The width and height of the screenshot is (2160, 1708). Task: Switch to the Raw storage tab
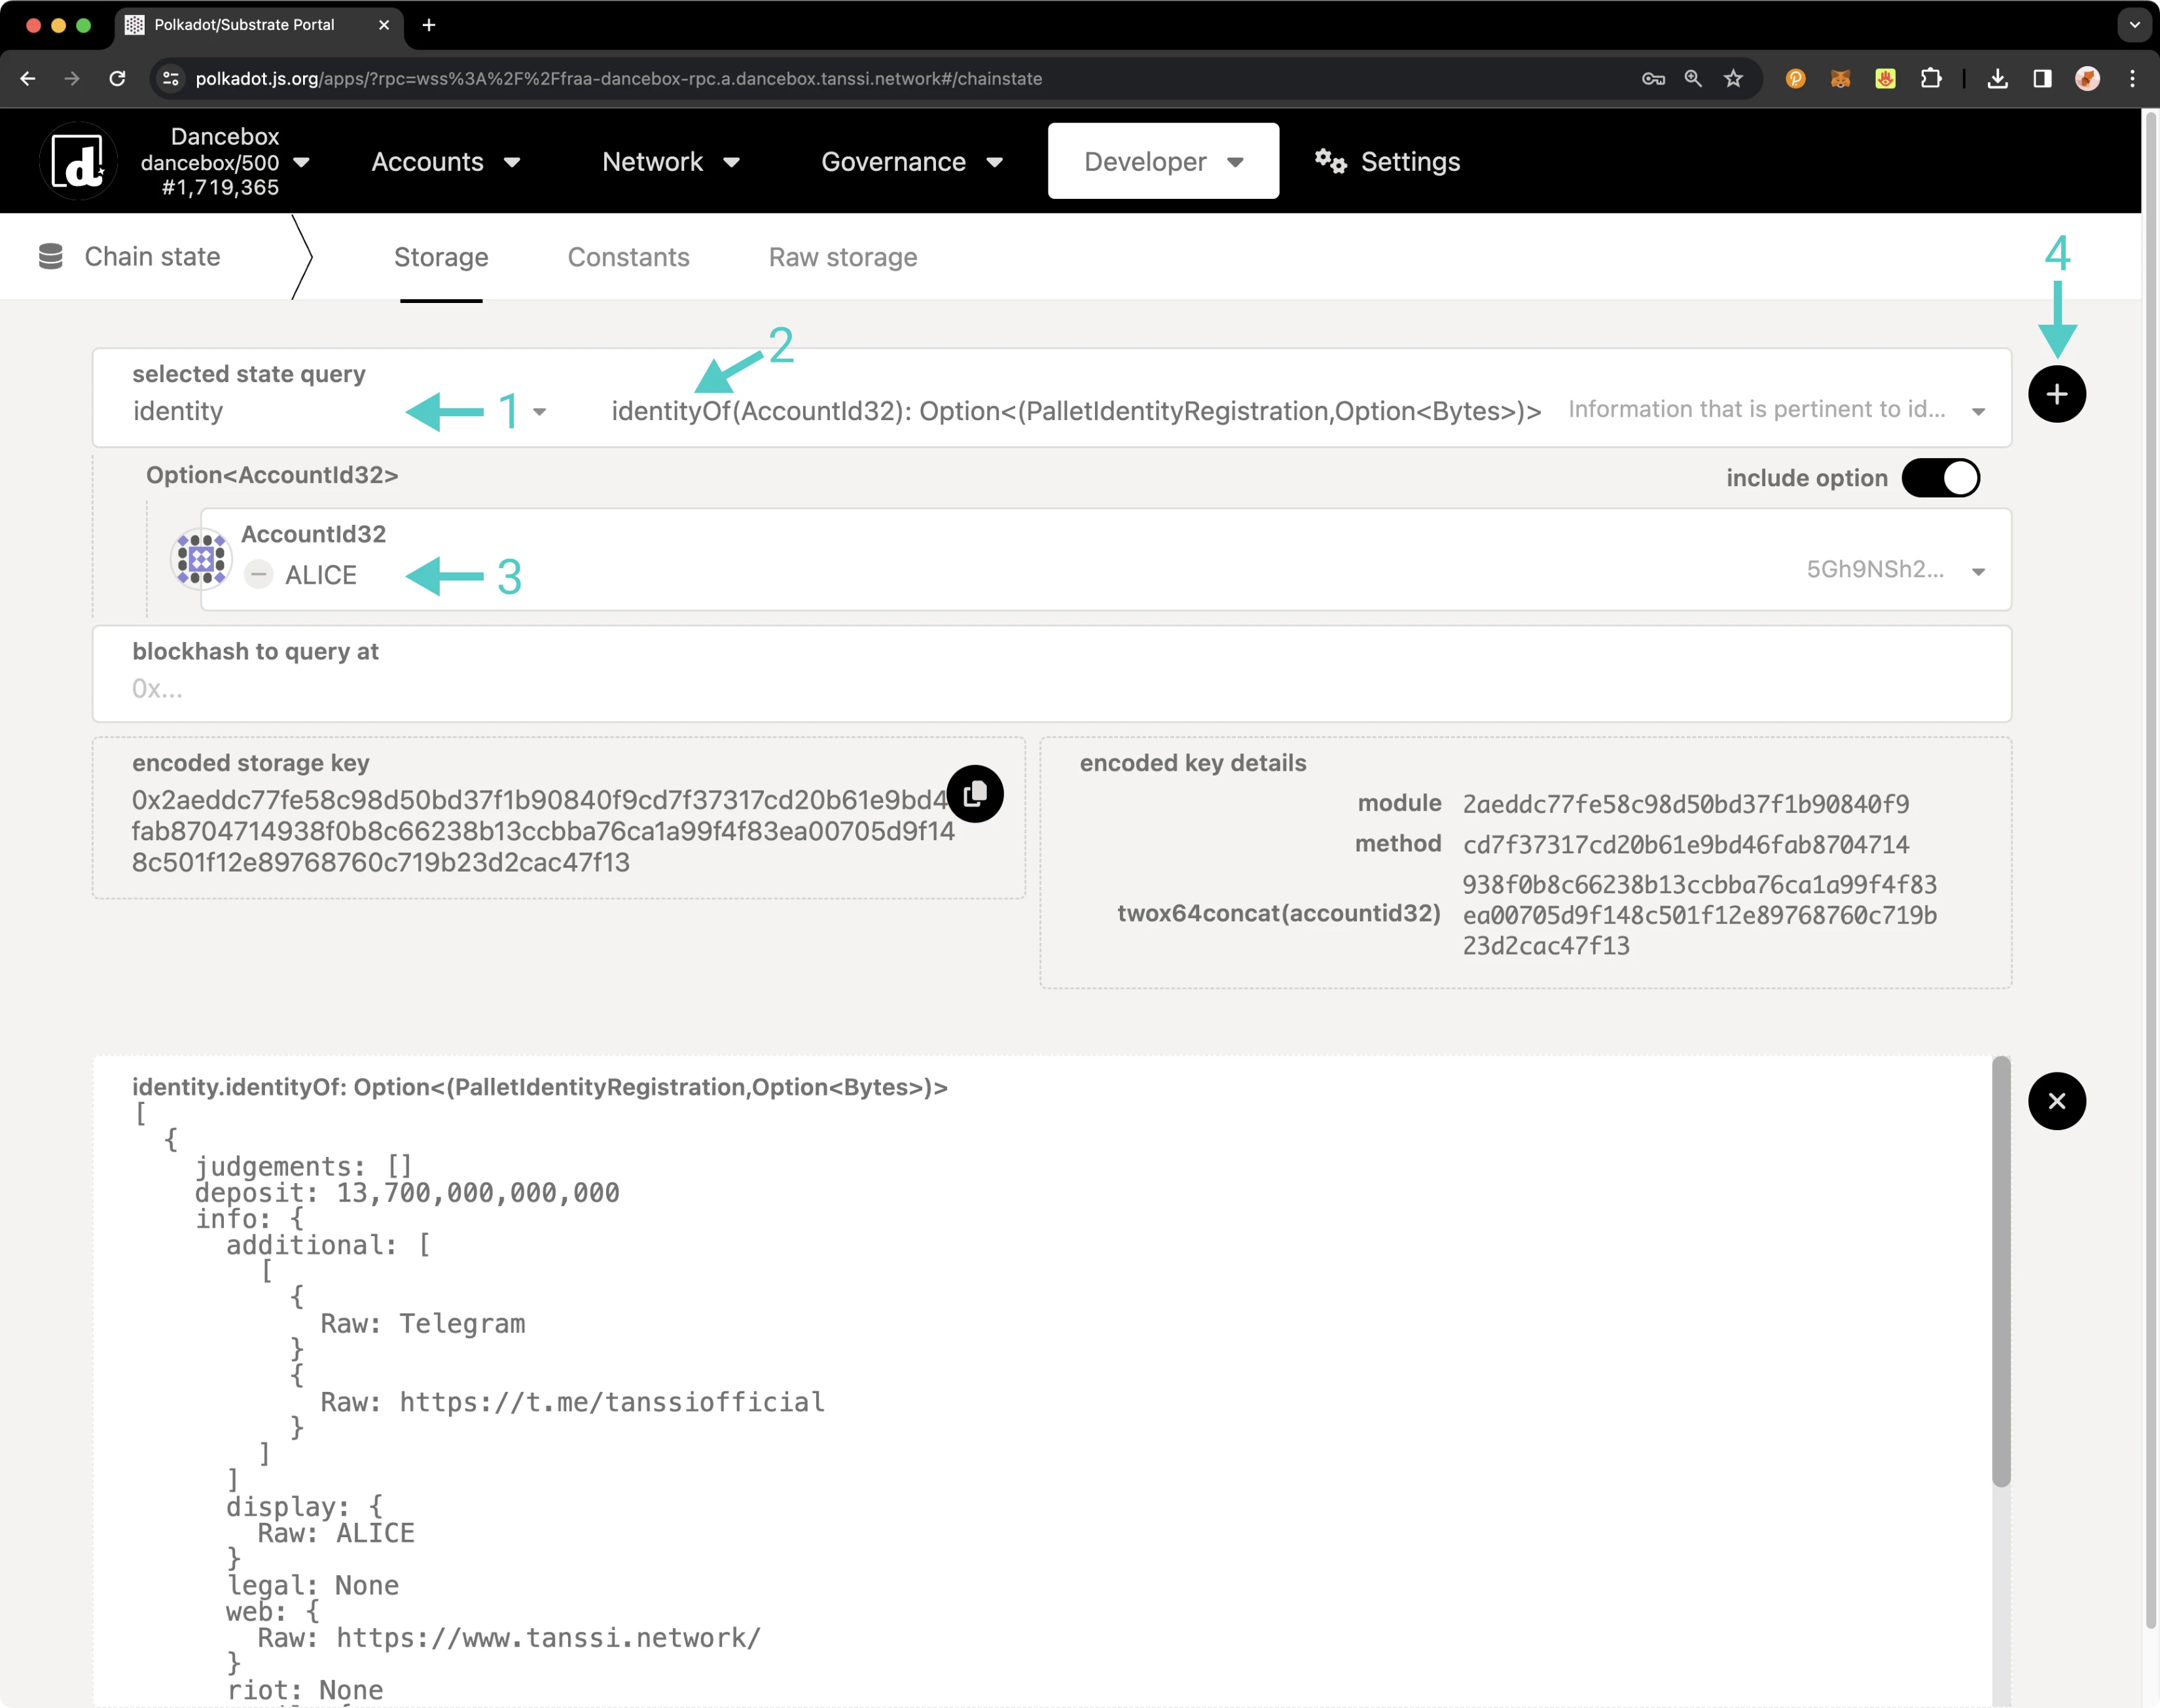coord(843,256)
